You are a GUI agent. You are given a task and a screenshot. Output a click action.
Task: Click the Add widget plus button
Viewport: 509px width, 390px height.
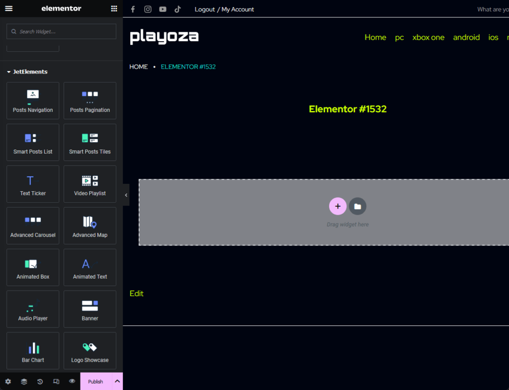(338, 206)
